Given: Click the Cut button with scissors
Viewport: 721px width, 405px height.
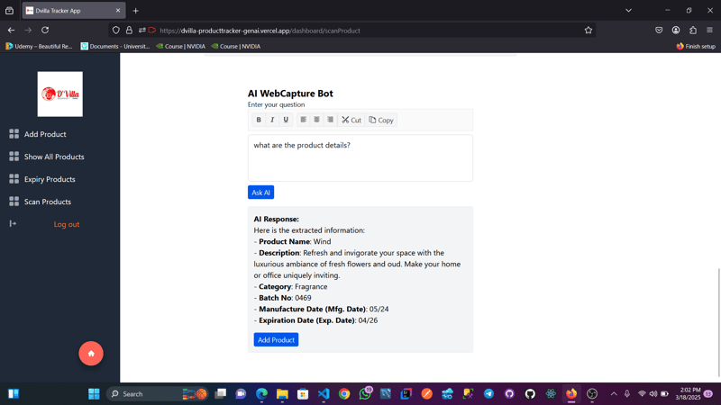Looking at the screenshot, I should coord(351,120).
